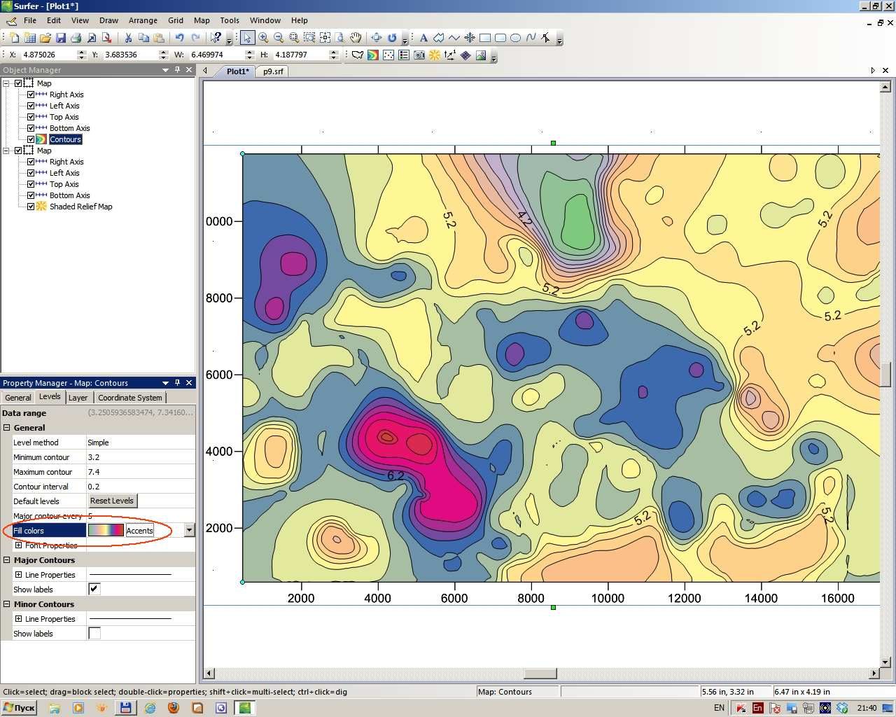
Task: Click the Save file toolbar icon
Action: pyautogui.click(x=61, y=38)
